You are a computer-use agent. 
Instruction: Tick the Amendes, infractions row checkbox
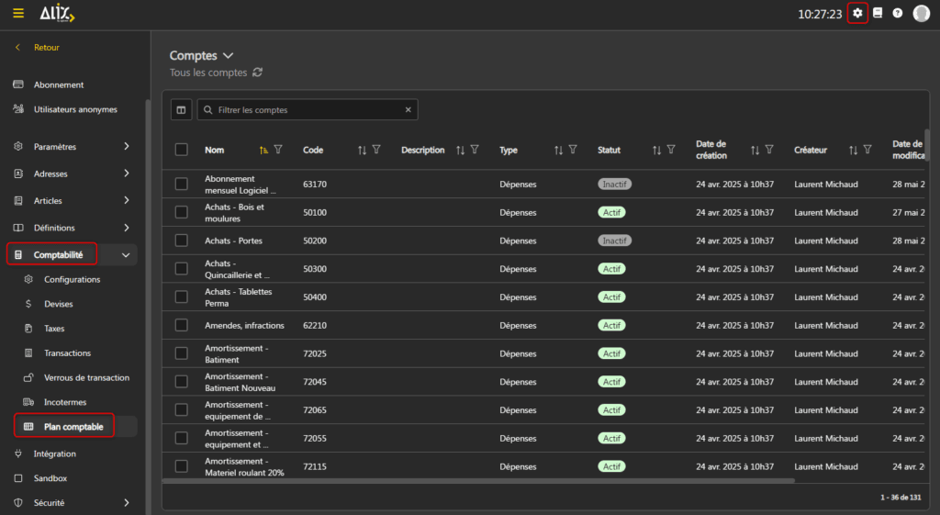coord(182,325)
